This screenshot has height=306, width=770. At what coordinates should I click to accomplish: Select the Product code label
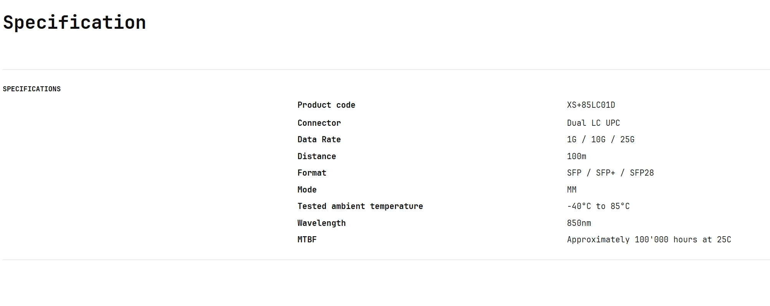coord(326,105)
